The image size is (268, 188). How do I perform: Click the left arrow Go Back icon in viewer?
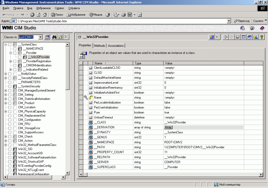coord(226,37)
